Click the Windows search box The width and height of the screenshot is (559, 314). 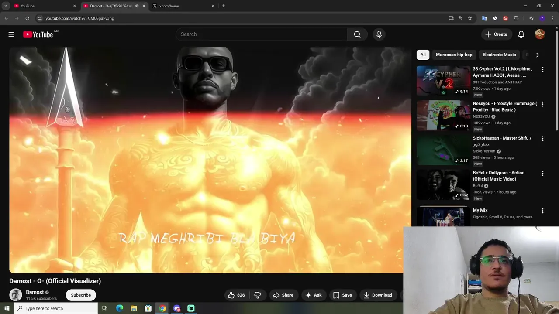[x=56, y=308]
